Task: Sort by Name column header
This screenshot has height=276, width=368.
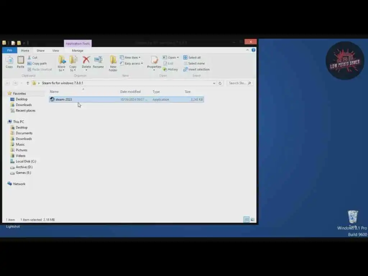Action: point(54,92)
